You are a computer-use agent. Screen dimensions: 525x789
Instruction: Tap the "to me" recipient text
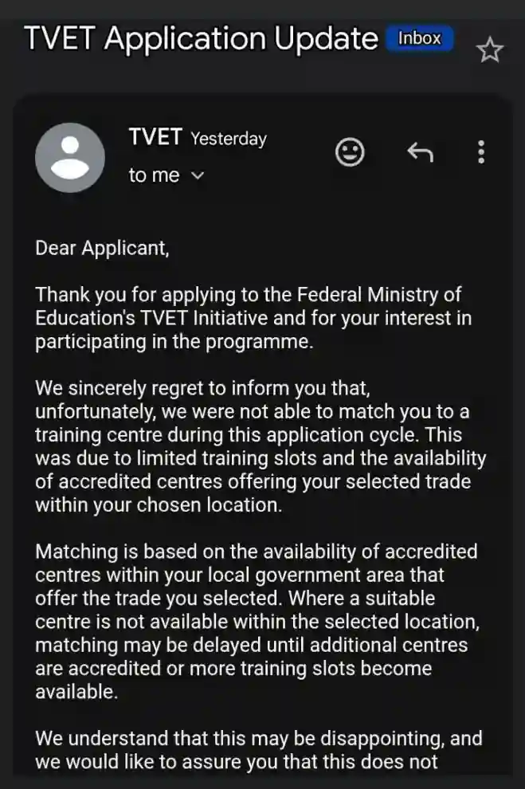click(154, 175)
